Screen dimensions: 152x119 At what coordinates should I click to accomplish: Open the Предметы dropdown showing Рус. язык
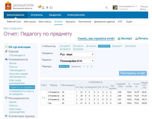point(76,54)
